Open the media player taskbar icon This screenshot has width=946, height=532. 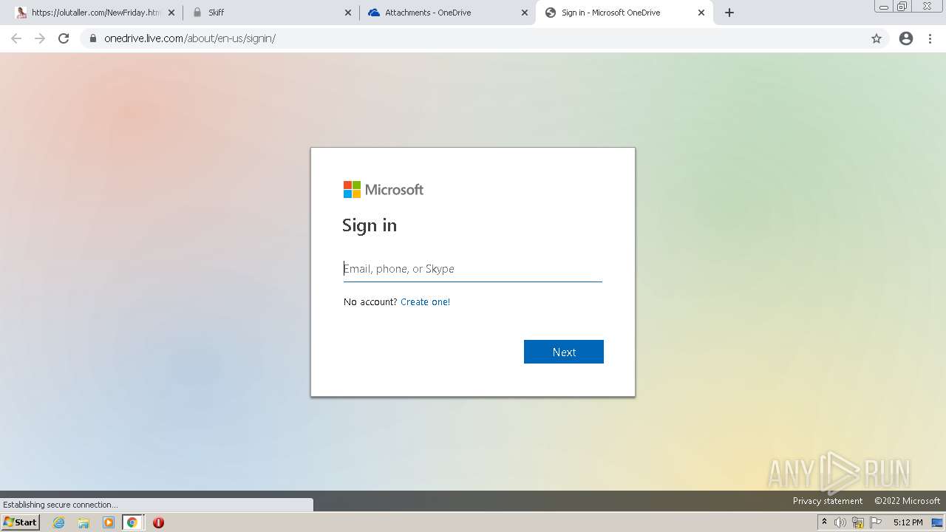(108, 522)
